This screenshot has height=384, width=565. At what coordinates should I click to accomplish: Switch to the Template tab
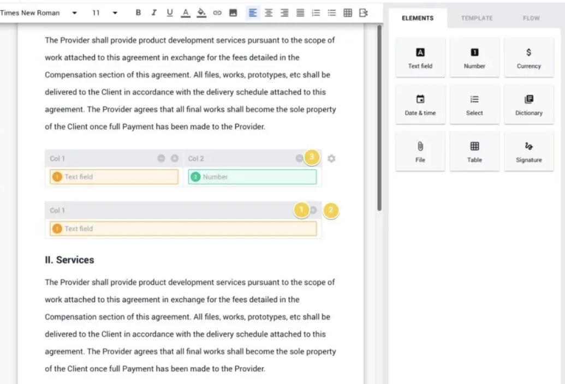tap(476, 18)
